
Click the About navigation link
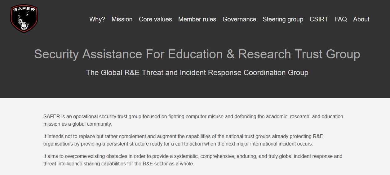click(361, 19)
